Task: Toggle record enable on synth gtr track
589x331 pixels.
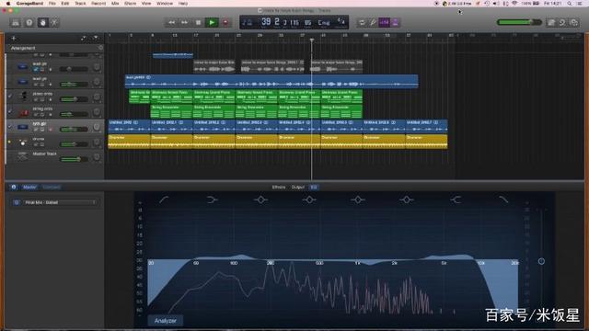Action: [51, 130]
